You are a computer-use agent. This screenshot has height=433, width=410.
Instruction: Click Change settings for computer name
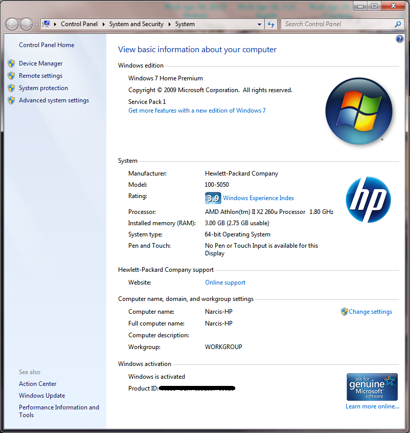(x=370, y=312)
